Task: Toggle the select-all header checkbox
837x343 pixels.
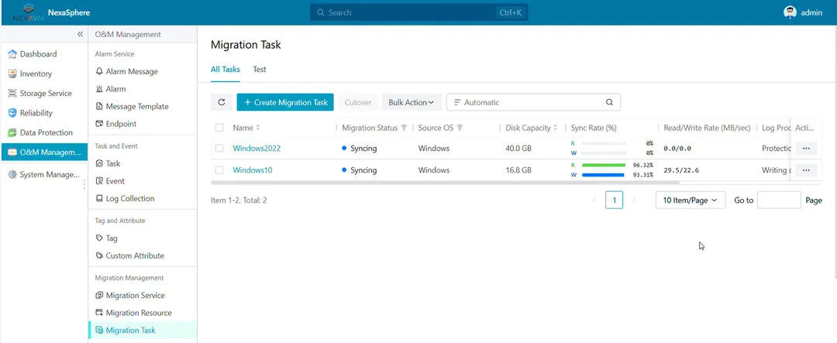Action: (219, 128)
